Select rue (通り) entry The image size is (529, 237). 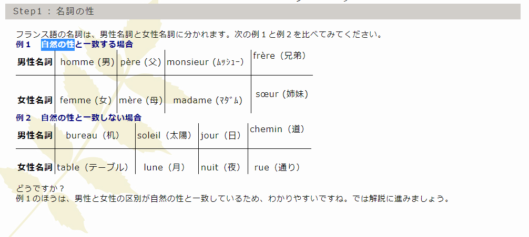pyautogui.click(x=277, y=167)
